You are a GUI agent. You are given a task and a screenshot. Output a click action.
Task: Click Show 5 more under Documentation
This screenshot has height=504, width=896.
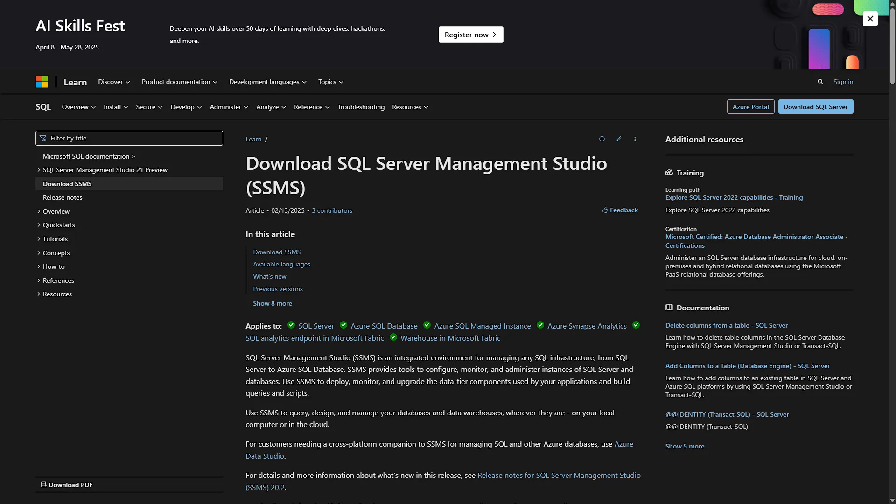(685, 446)
